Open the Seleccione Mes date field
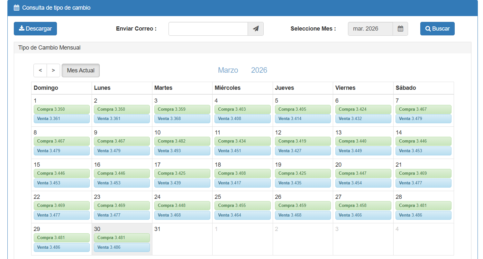 (x=370, y=29)
